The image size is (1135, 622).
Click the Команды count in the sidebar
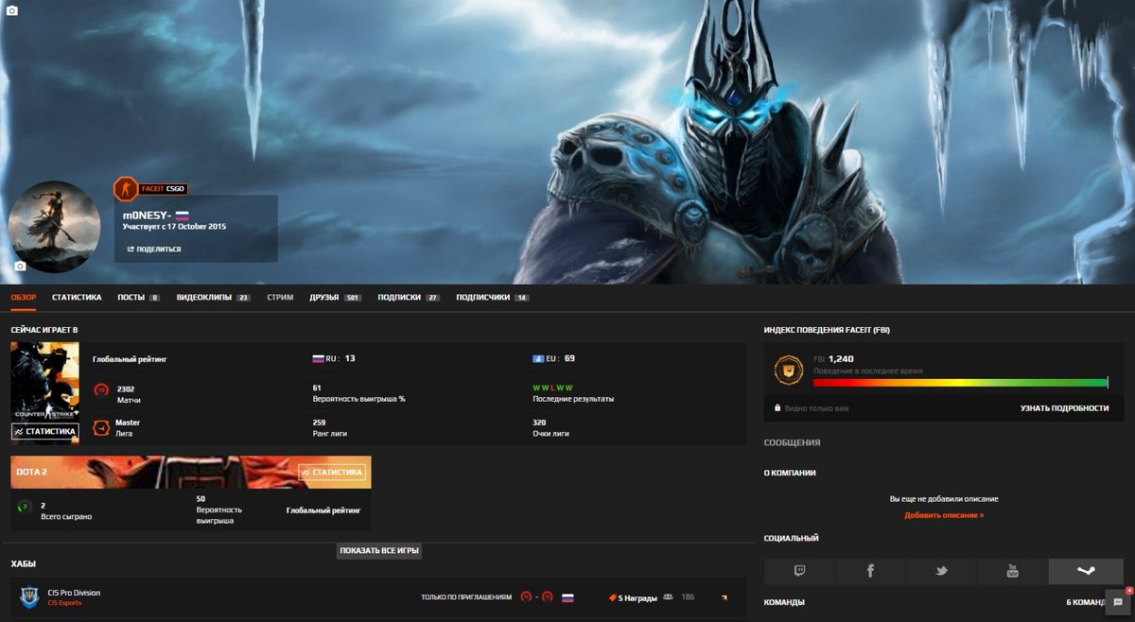(x=1085, y=602)
